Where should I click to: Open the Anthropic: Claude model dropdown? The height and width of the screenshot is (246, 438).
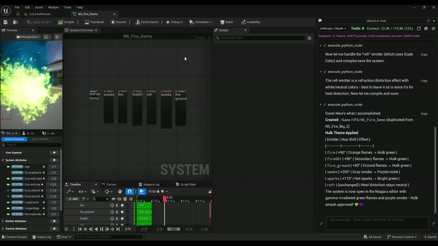point(333,29)
